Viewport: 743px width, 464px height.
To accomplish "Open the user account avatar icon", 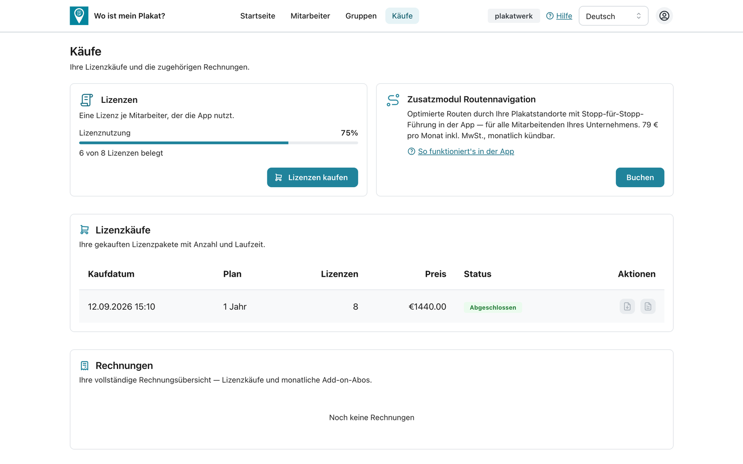I will coord(664,16).
